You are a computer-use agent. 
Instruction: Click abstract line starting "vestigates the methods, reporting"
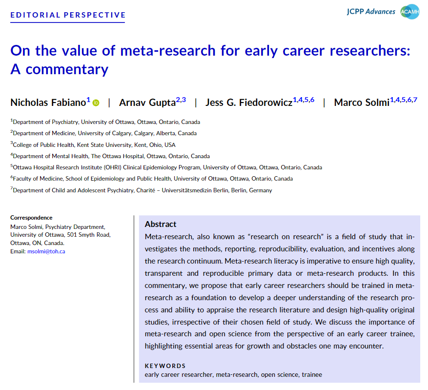[x=280, y=249]
